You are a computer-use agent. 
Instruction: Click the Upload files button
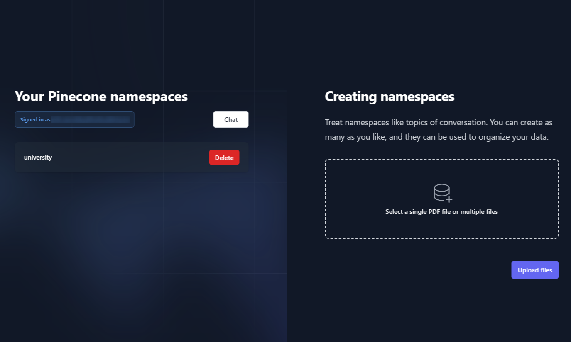click(x=535, y=270)
